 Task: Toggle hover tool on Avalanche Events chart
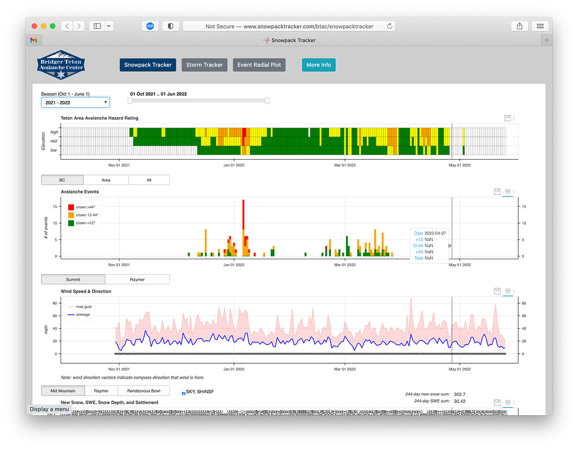tap(507, 192)
